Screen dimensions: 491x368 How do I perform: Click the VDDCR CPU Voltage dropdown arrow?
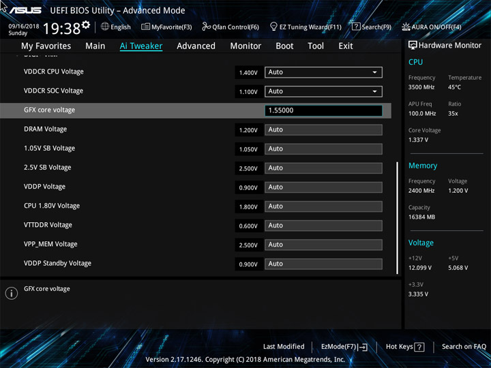(374, 72)
